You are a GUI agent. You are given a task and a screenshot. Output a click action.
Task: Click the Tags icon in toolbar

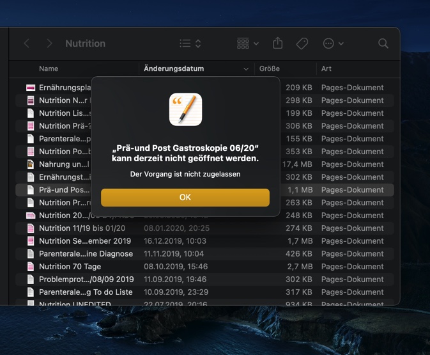click(302, 43)
